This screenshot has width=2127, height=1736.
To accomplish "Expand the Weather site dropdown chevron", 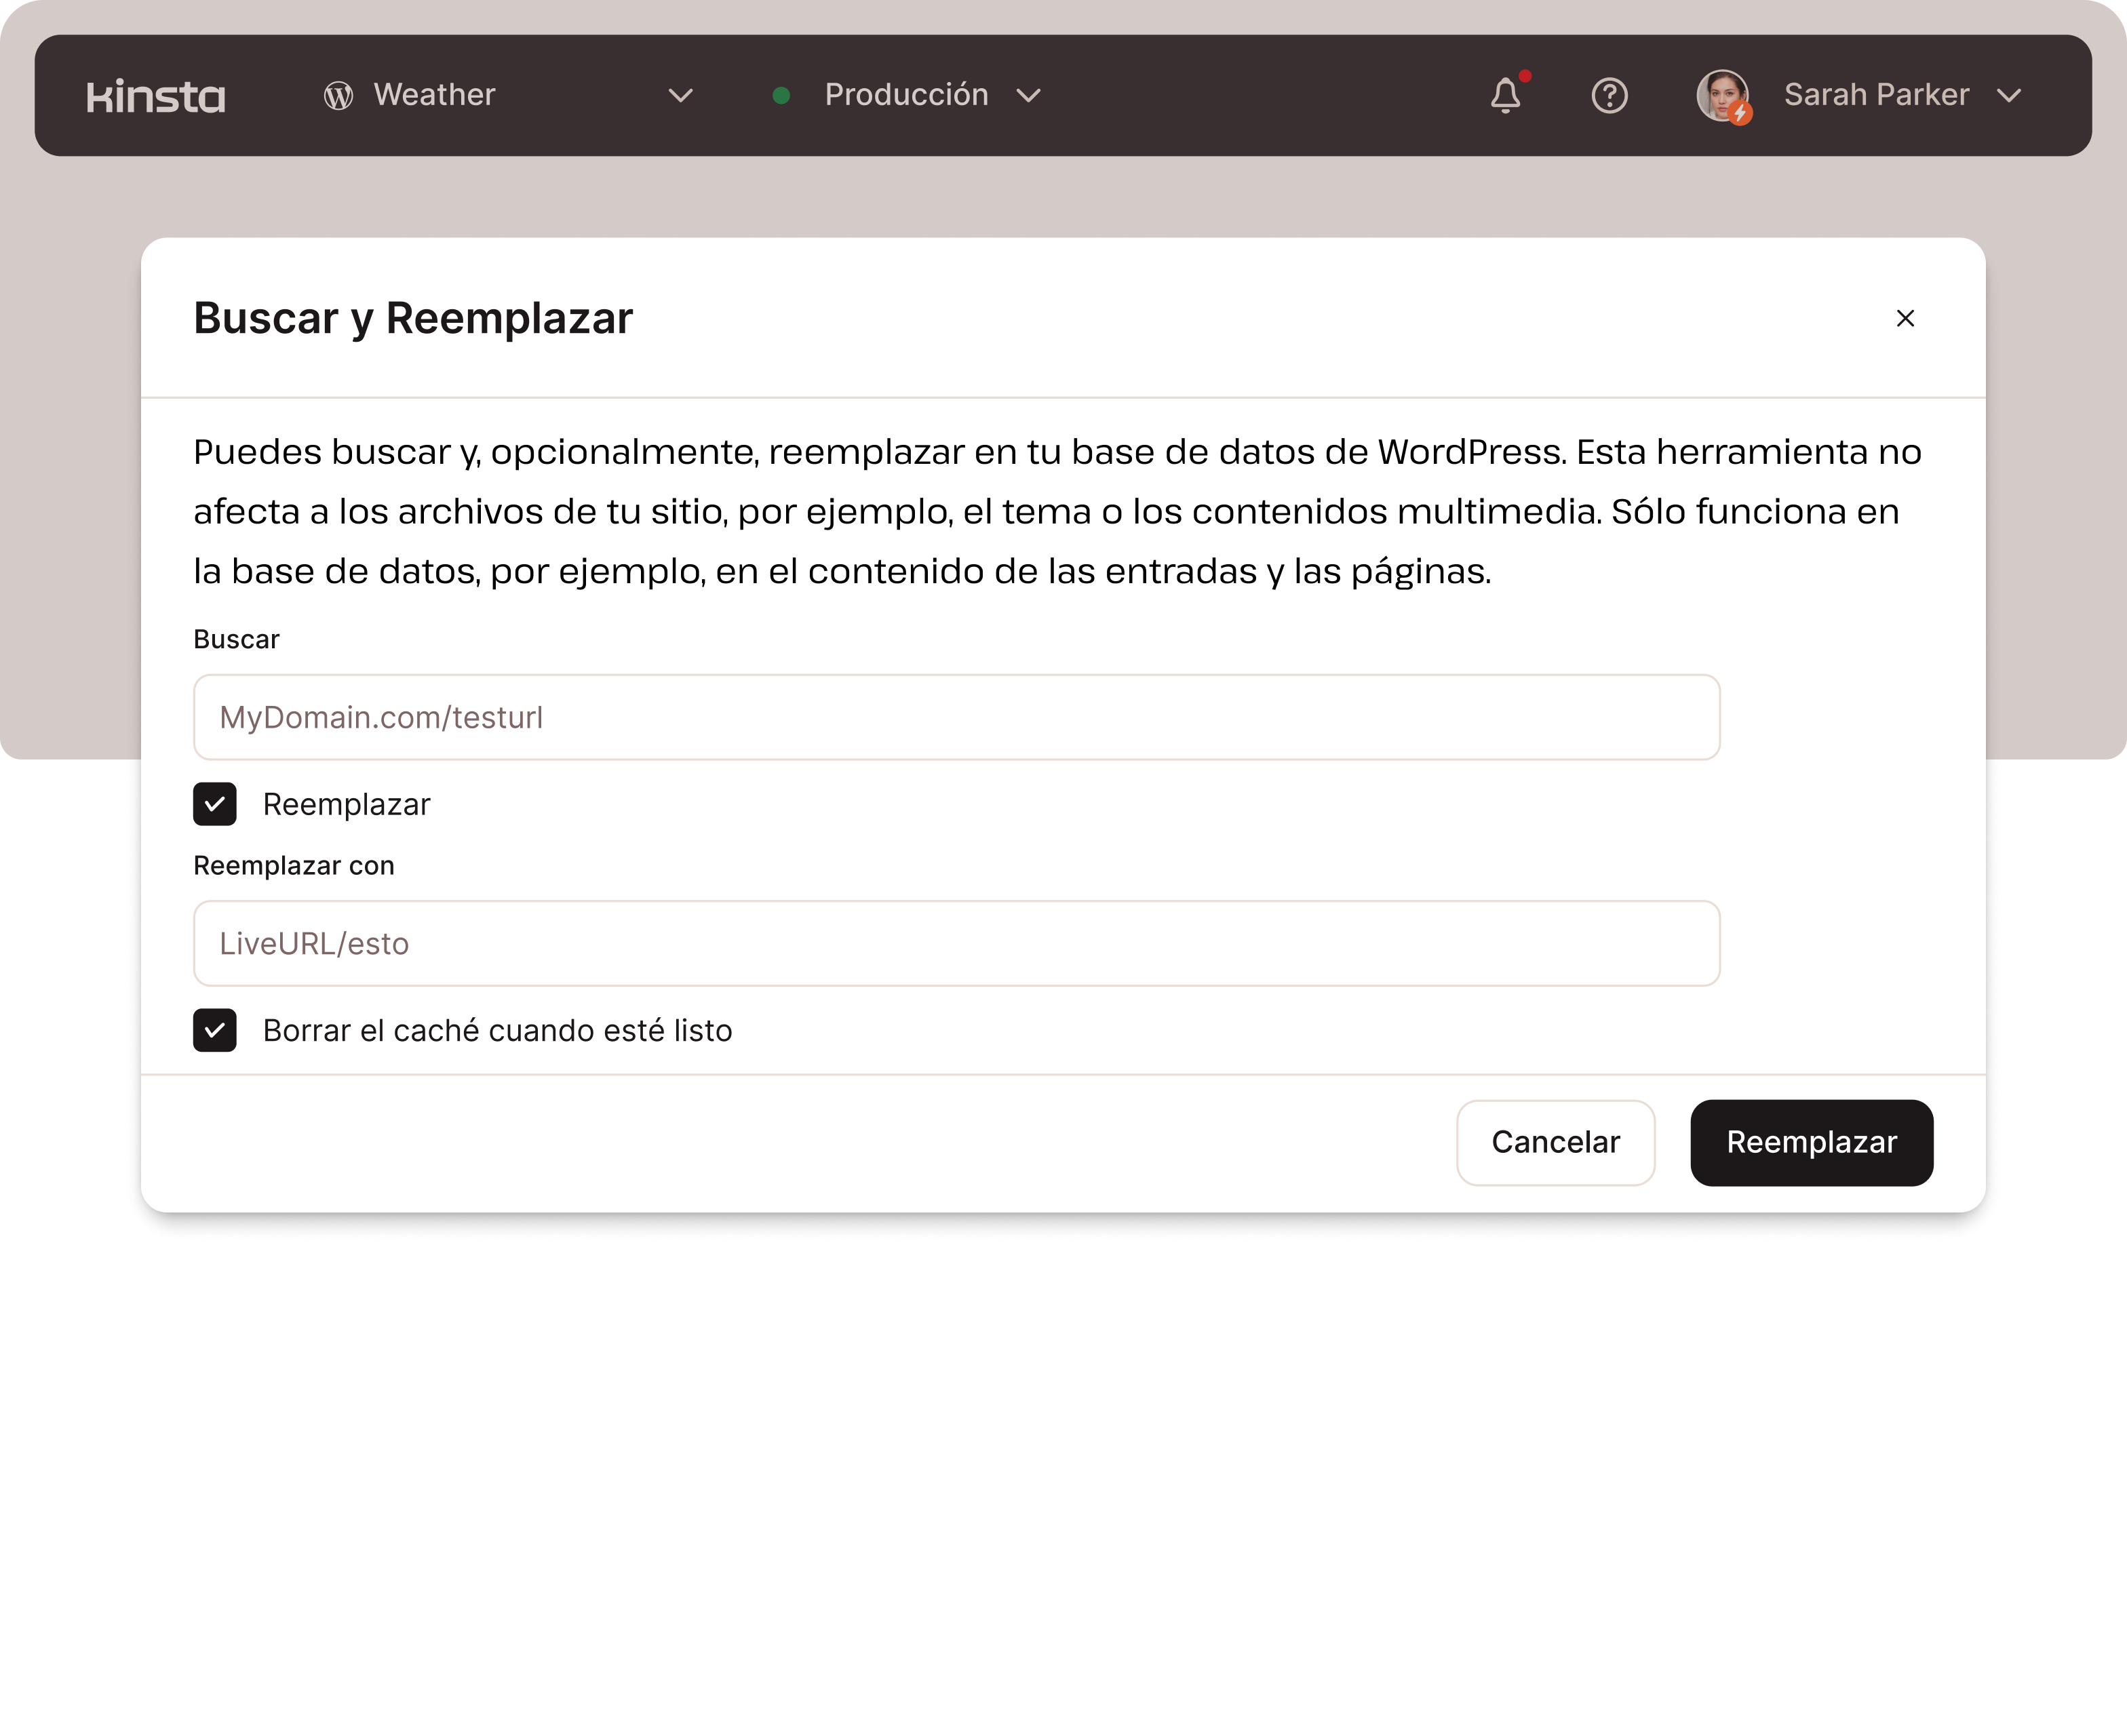I will 681,96.
